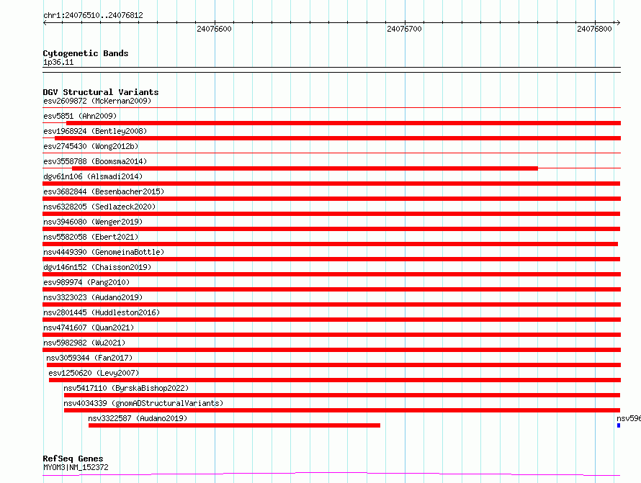The width and height of the screenshot is (641, 483).
Task: Open variant nsv3323023 (Audano2019)
Action: (93, 297)
